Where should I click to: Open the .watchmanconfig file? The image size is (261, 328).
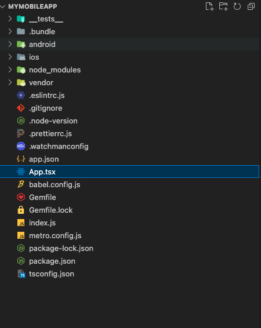click(x=59, y=147)
